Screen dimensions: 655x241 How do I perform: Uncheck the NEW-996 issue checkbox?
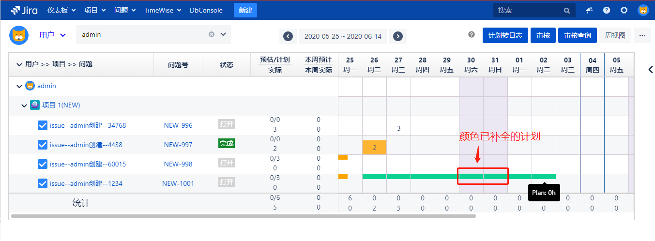click(x=43, y=125)
